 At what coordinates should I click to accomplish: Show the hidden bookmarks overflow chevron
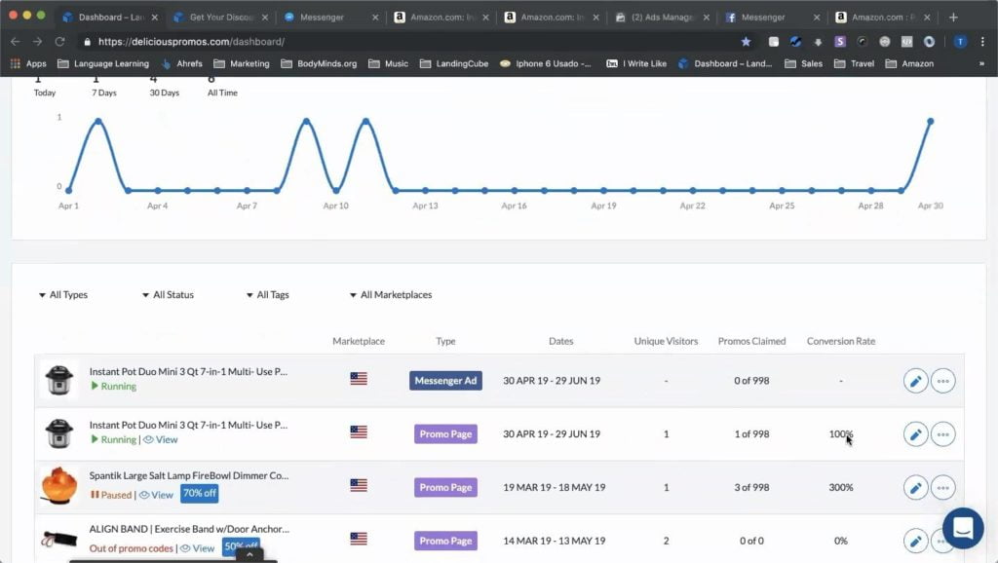pos(981,63)
